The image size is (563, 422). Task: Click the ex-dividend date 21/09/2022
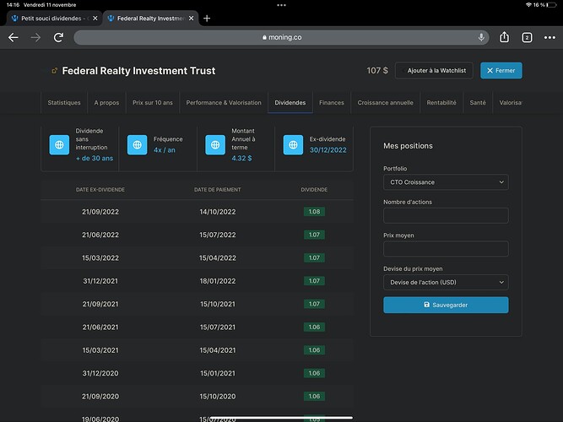point(100,212)
